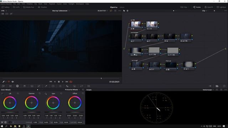Open the Media Pool
This screenshot has height=128, width=228.
point(28,7)
